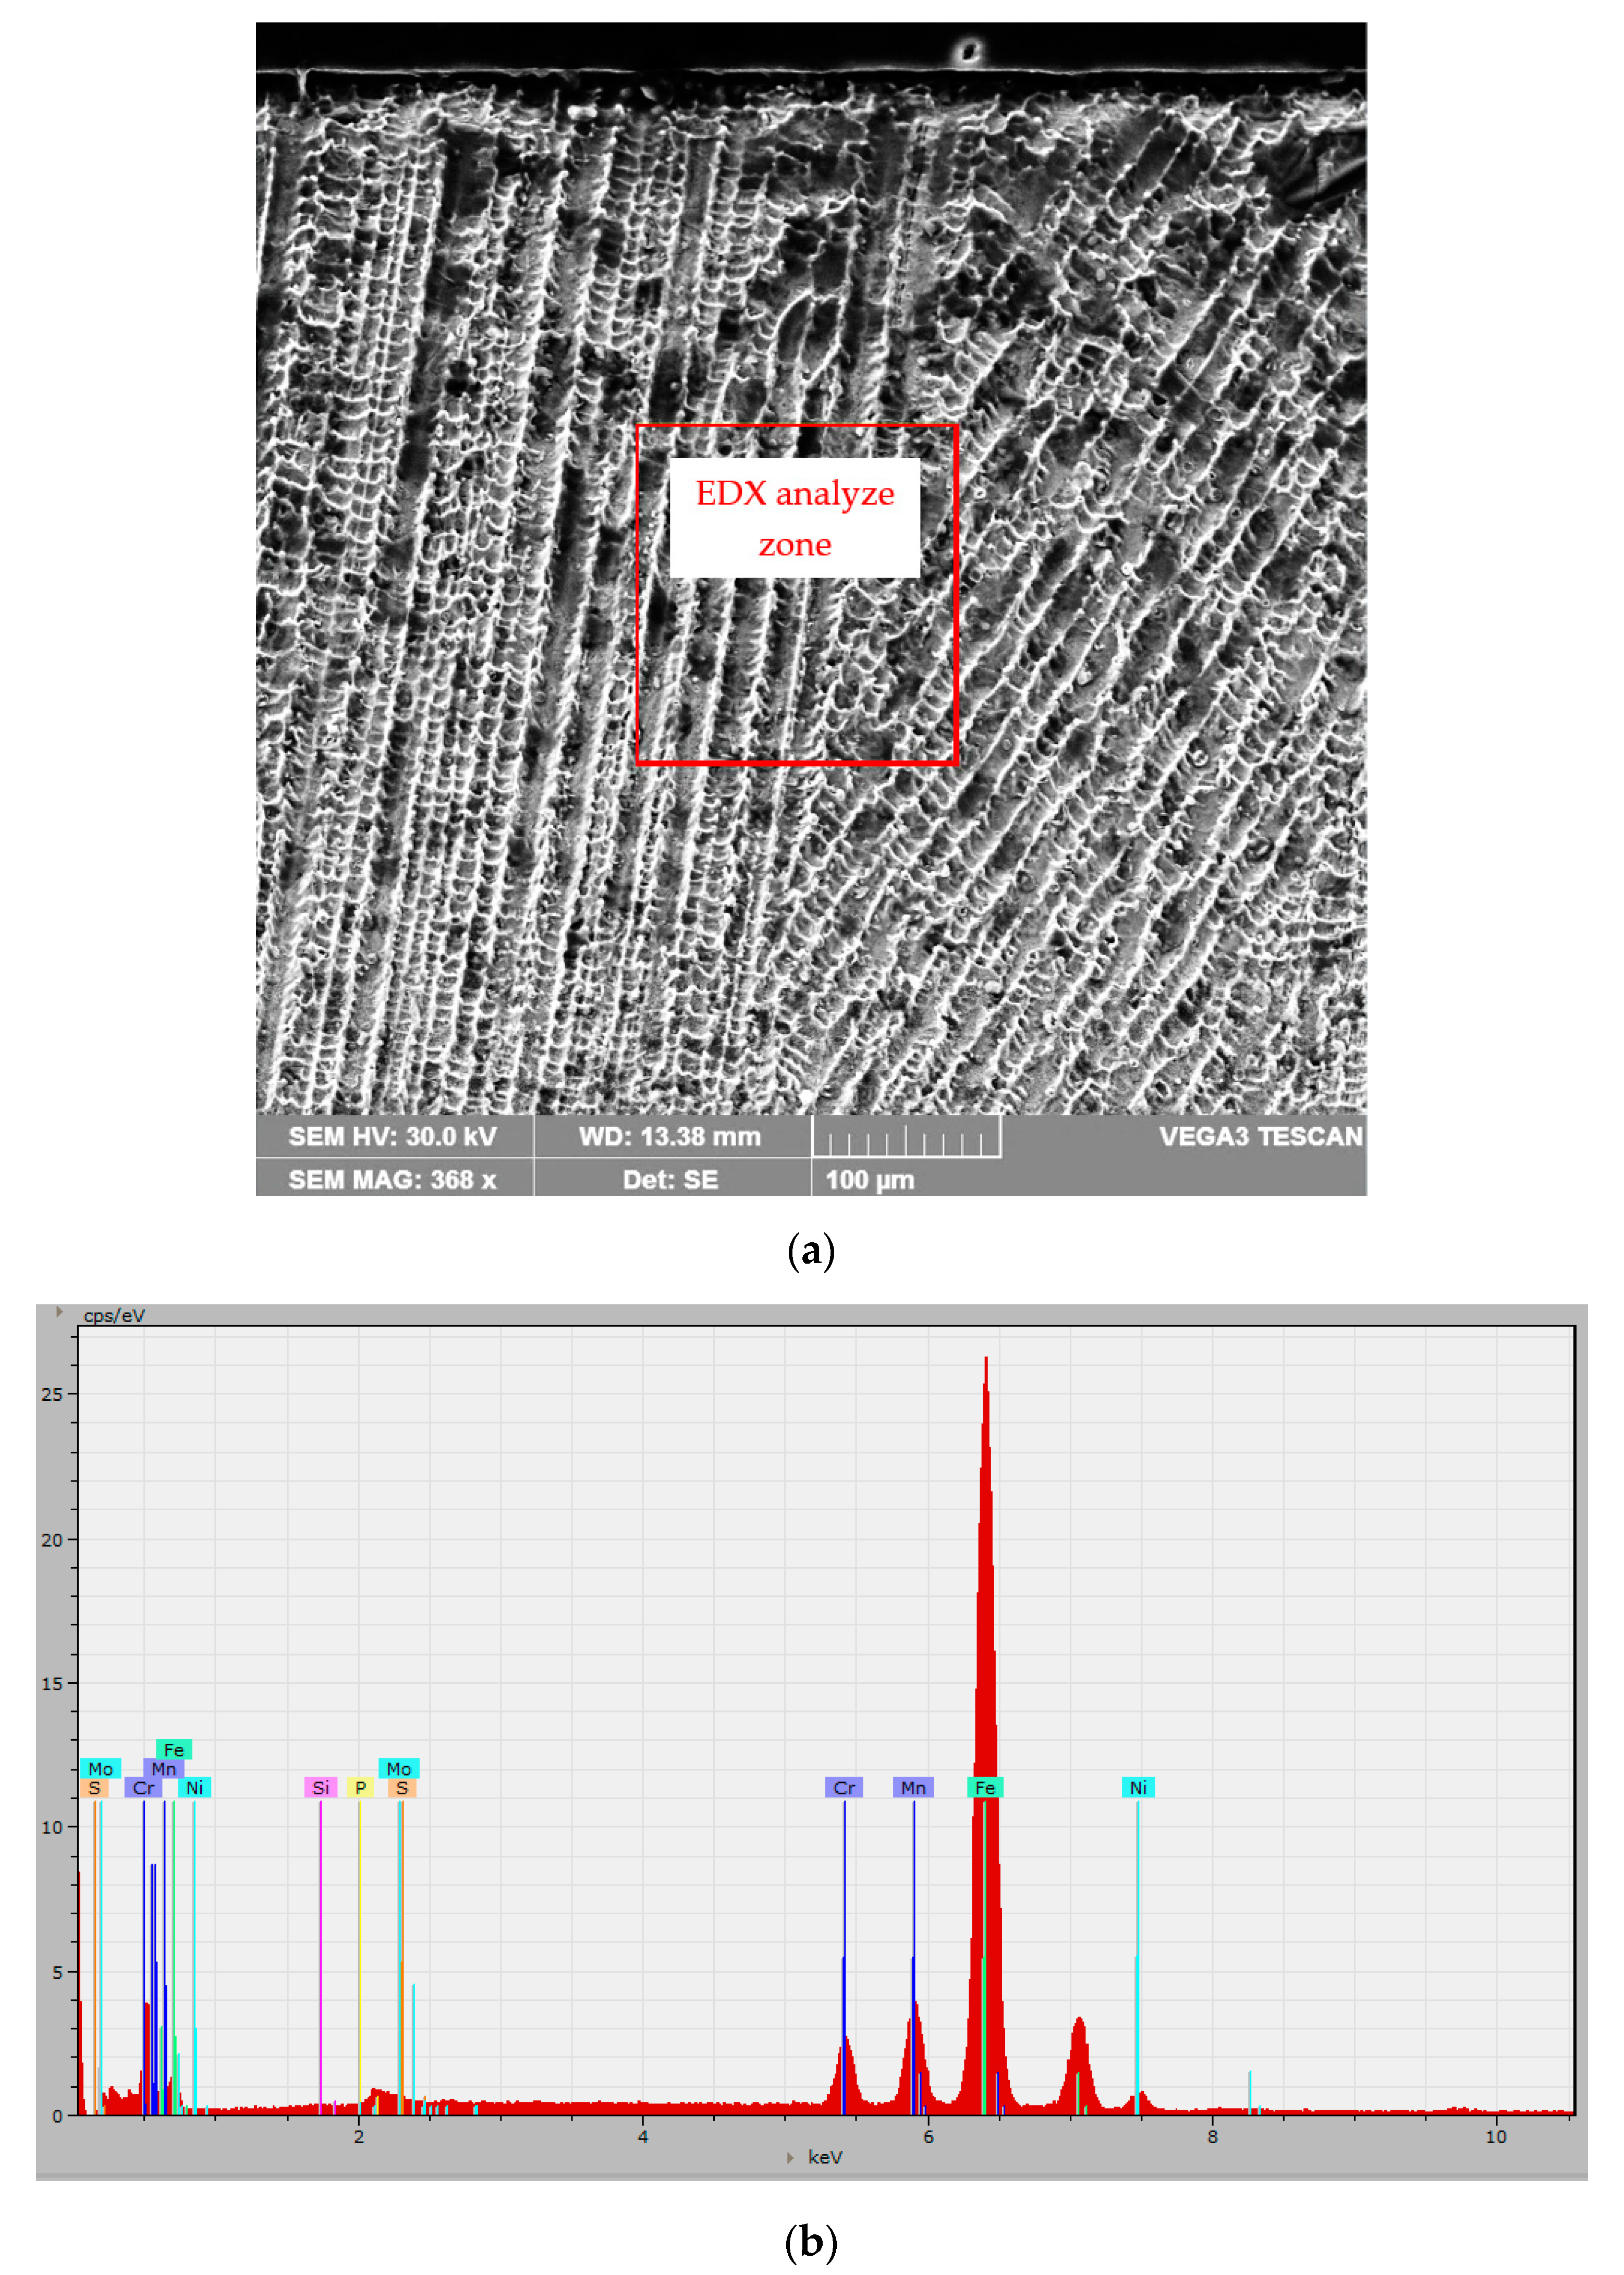Click the Det: SE detector readout
The height and width of the screenshot is (2275, 1624).
[x=670, y=1179]
